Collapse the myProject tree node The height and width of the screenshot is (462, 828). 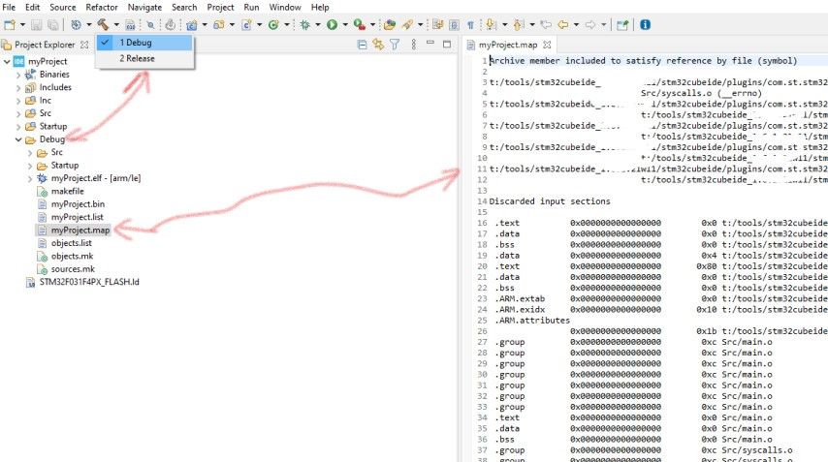[x=7, y=62]
